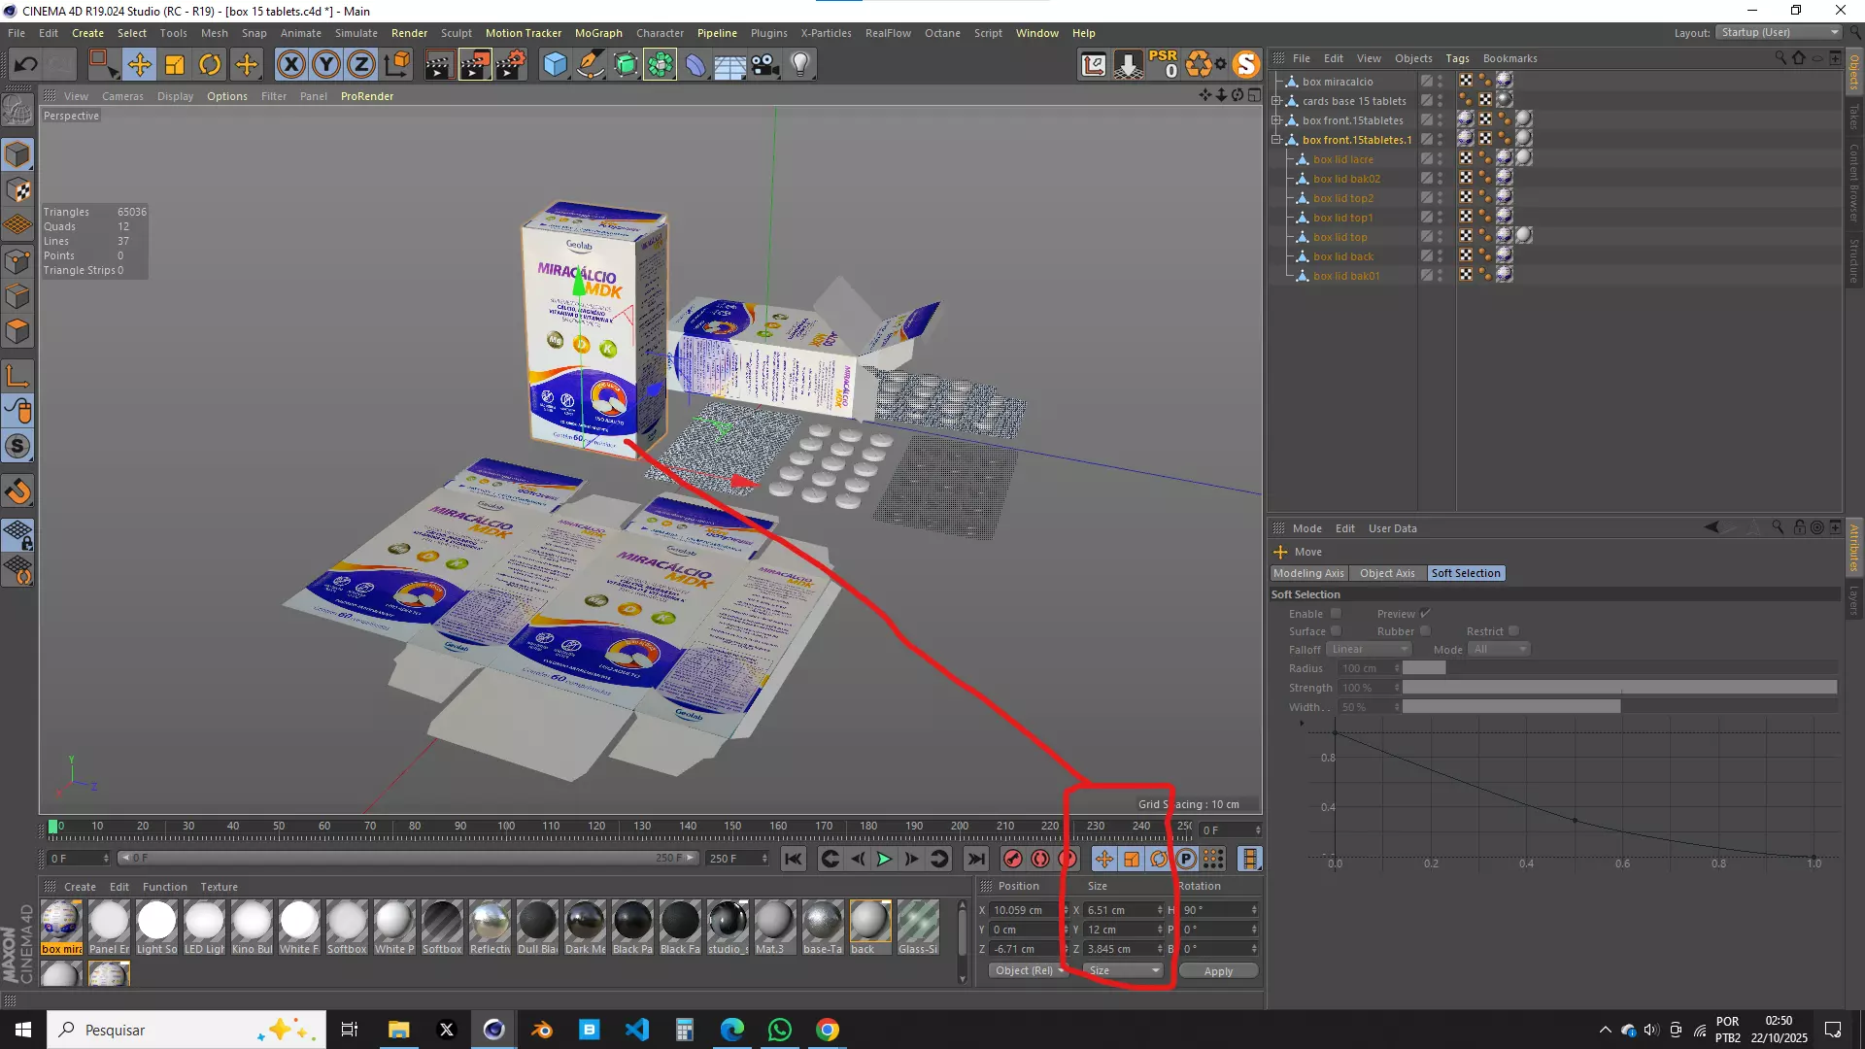Select box lid lacre in object list

point(1343,159)
